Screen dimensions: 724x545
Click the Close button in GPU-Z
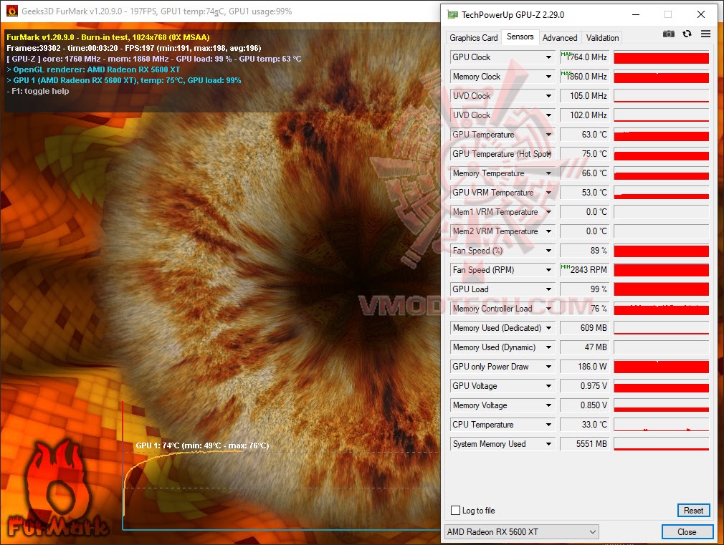[x=686, y=531]
